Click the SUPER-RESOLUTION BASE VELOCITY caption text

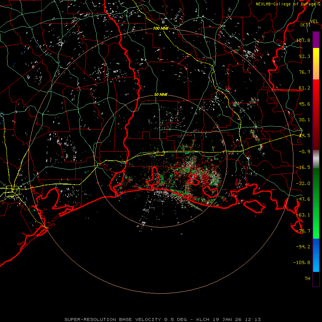[x=113, y=319]
